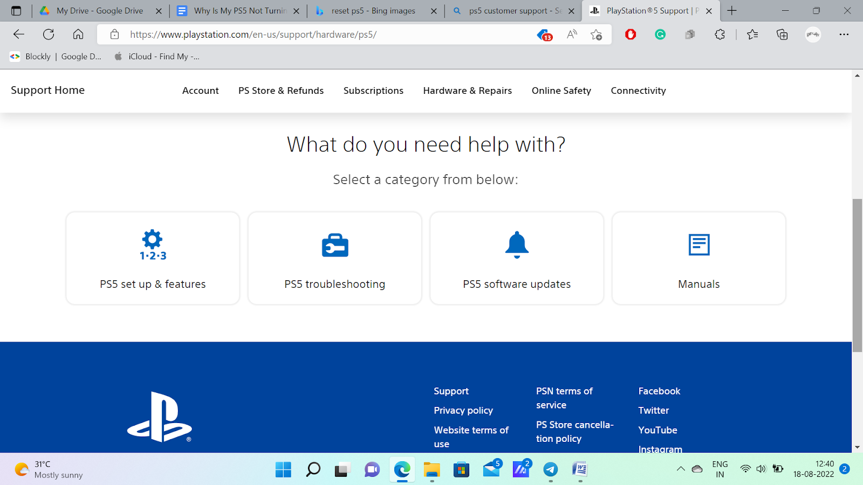
Task: Open the red ad blocker extension
Action: point(631,34)
